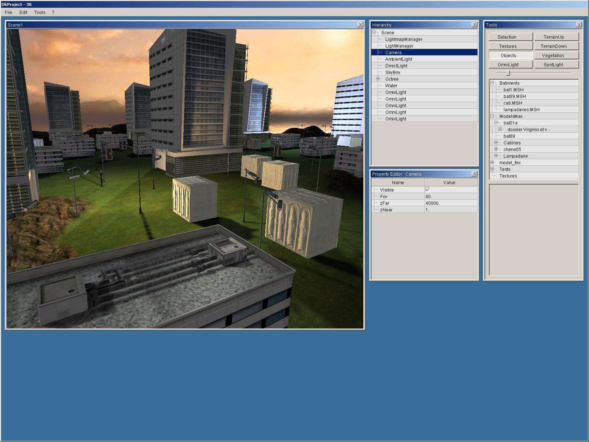Collapse the Batiments folder tree
Screen dimensions: 589x442
point(492,83)
